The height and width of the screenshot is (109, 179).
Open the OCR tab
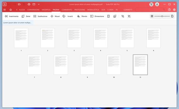(103, 10)
